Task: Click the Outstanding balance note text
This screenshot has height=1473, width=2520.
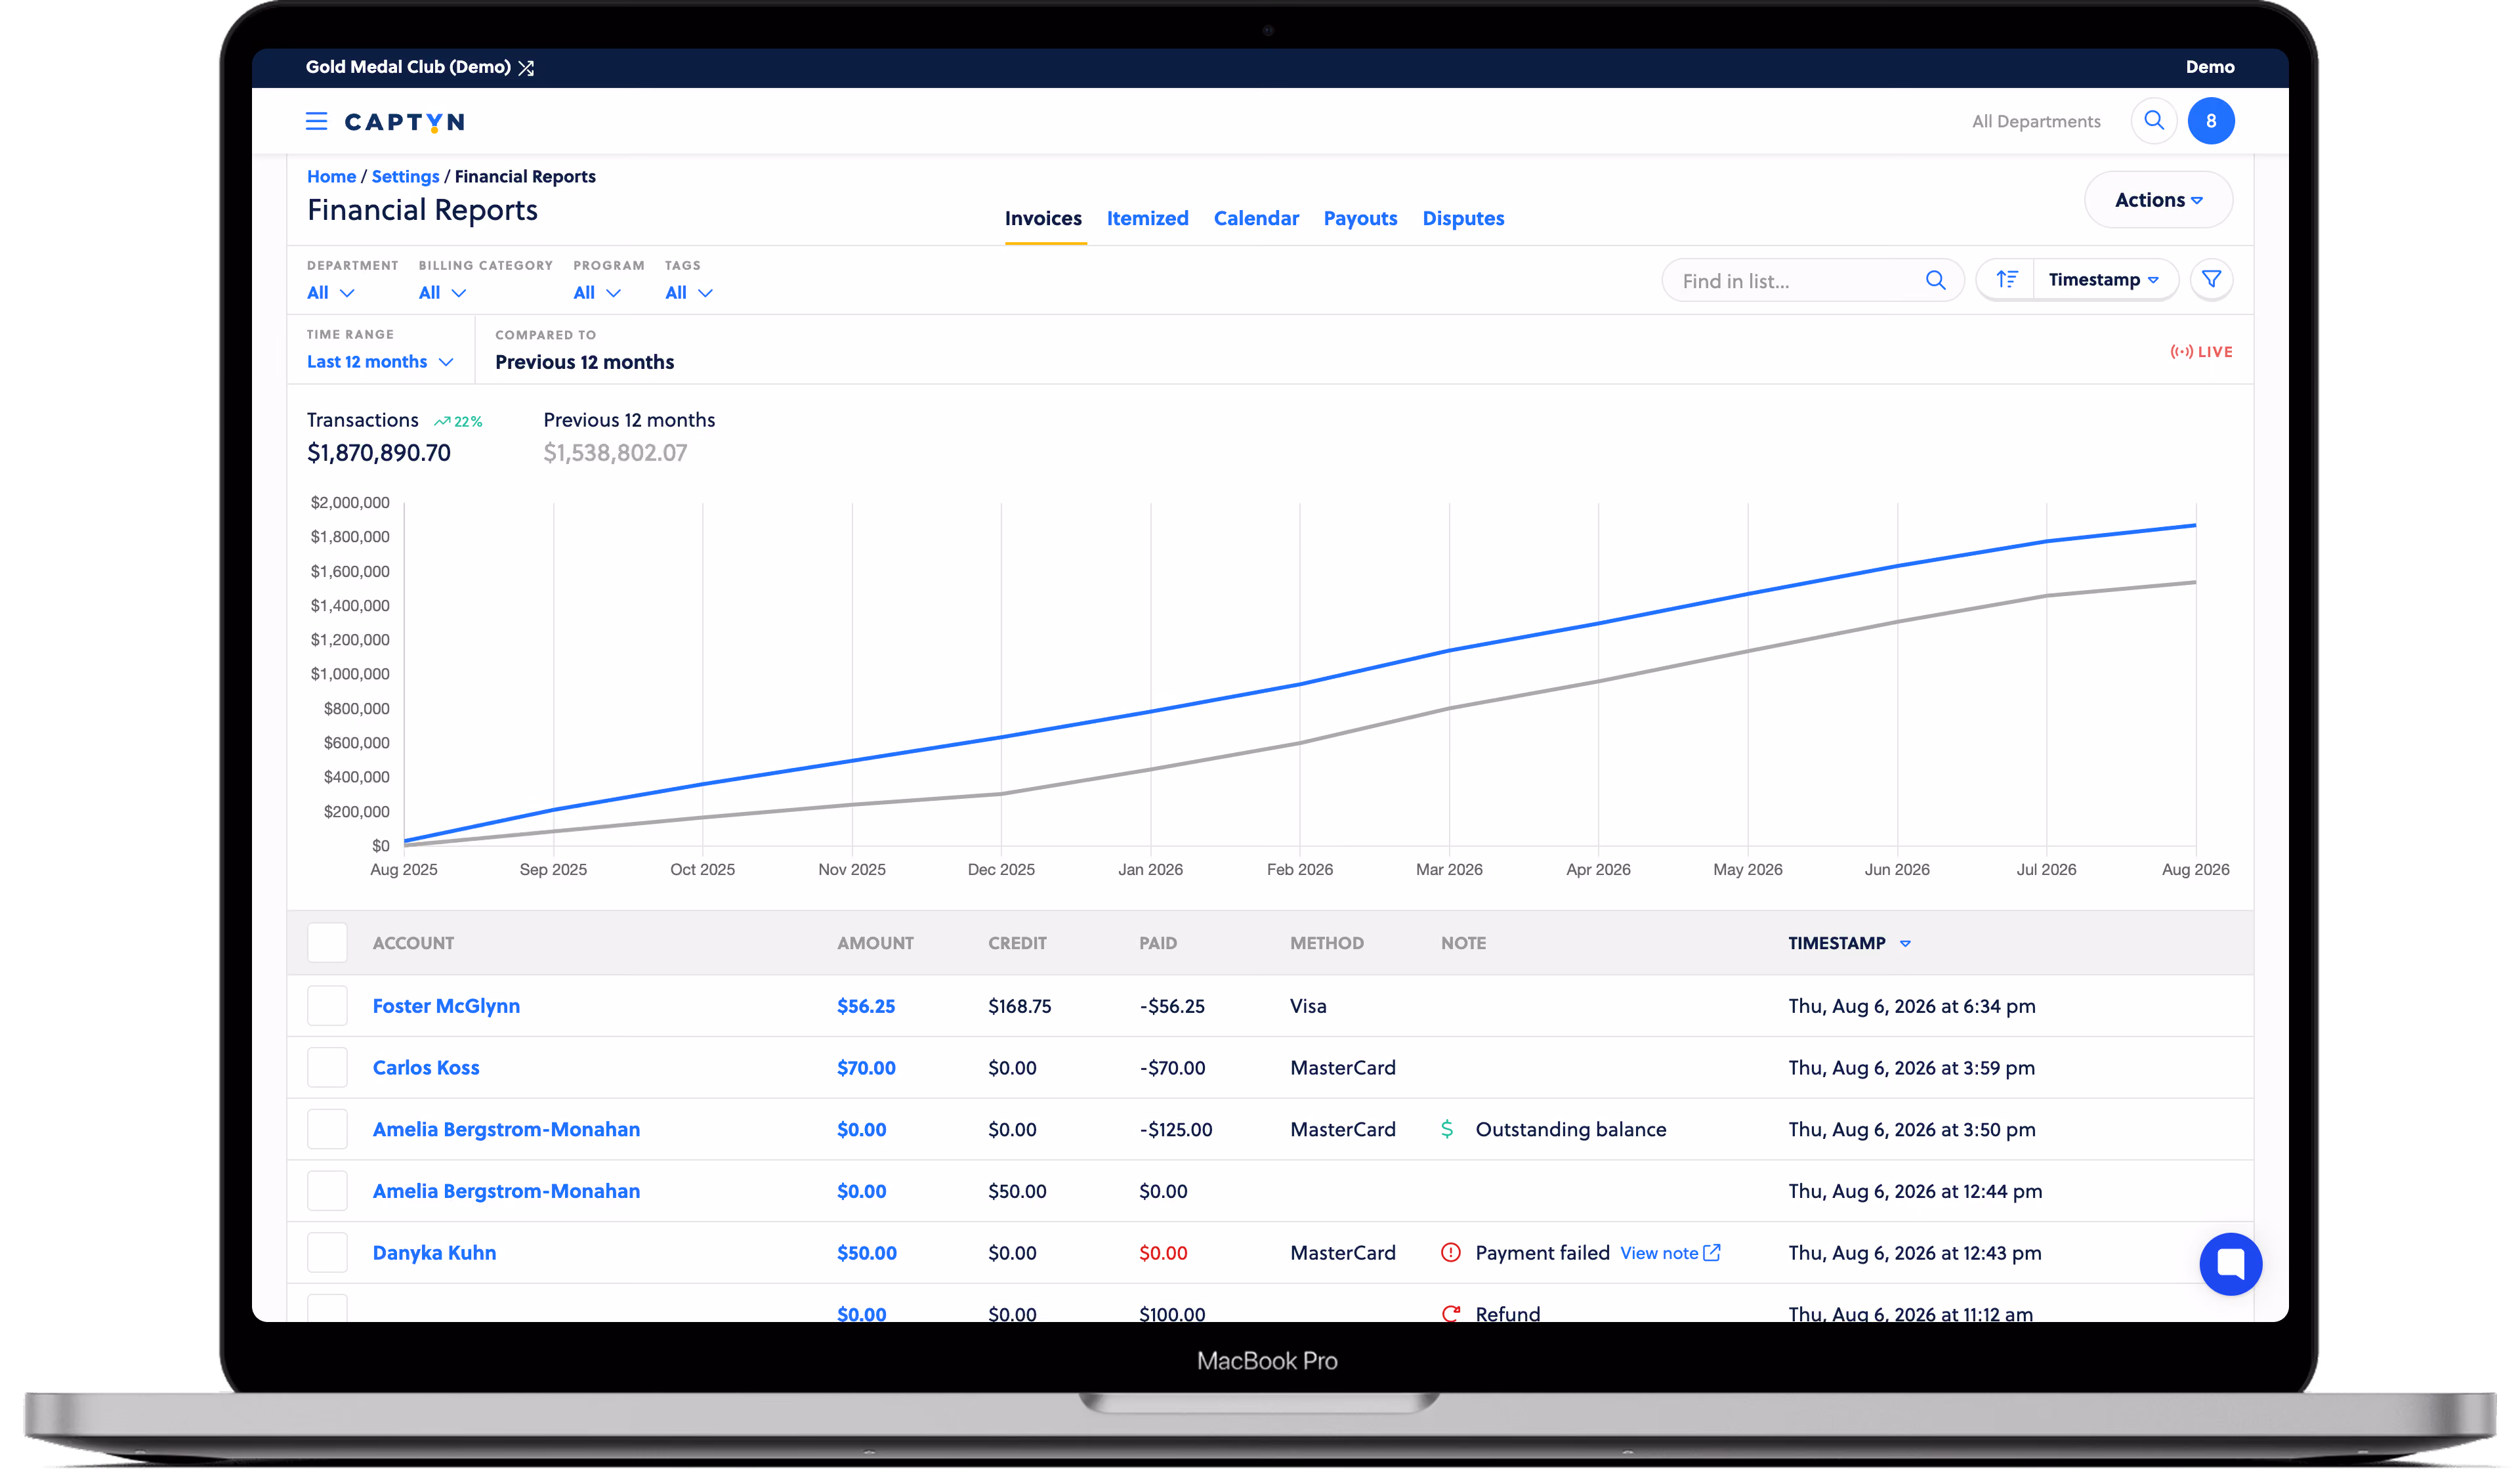Action: tap(1571, 1129)
